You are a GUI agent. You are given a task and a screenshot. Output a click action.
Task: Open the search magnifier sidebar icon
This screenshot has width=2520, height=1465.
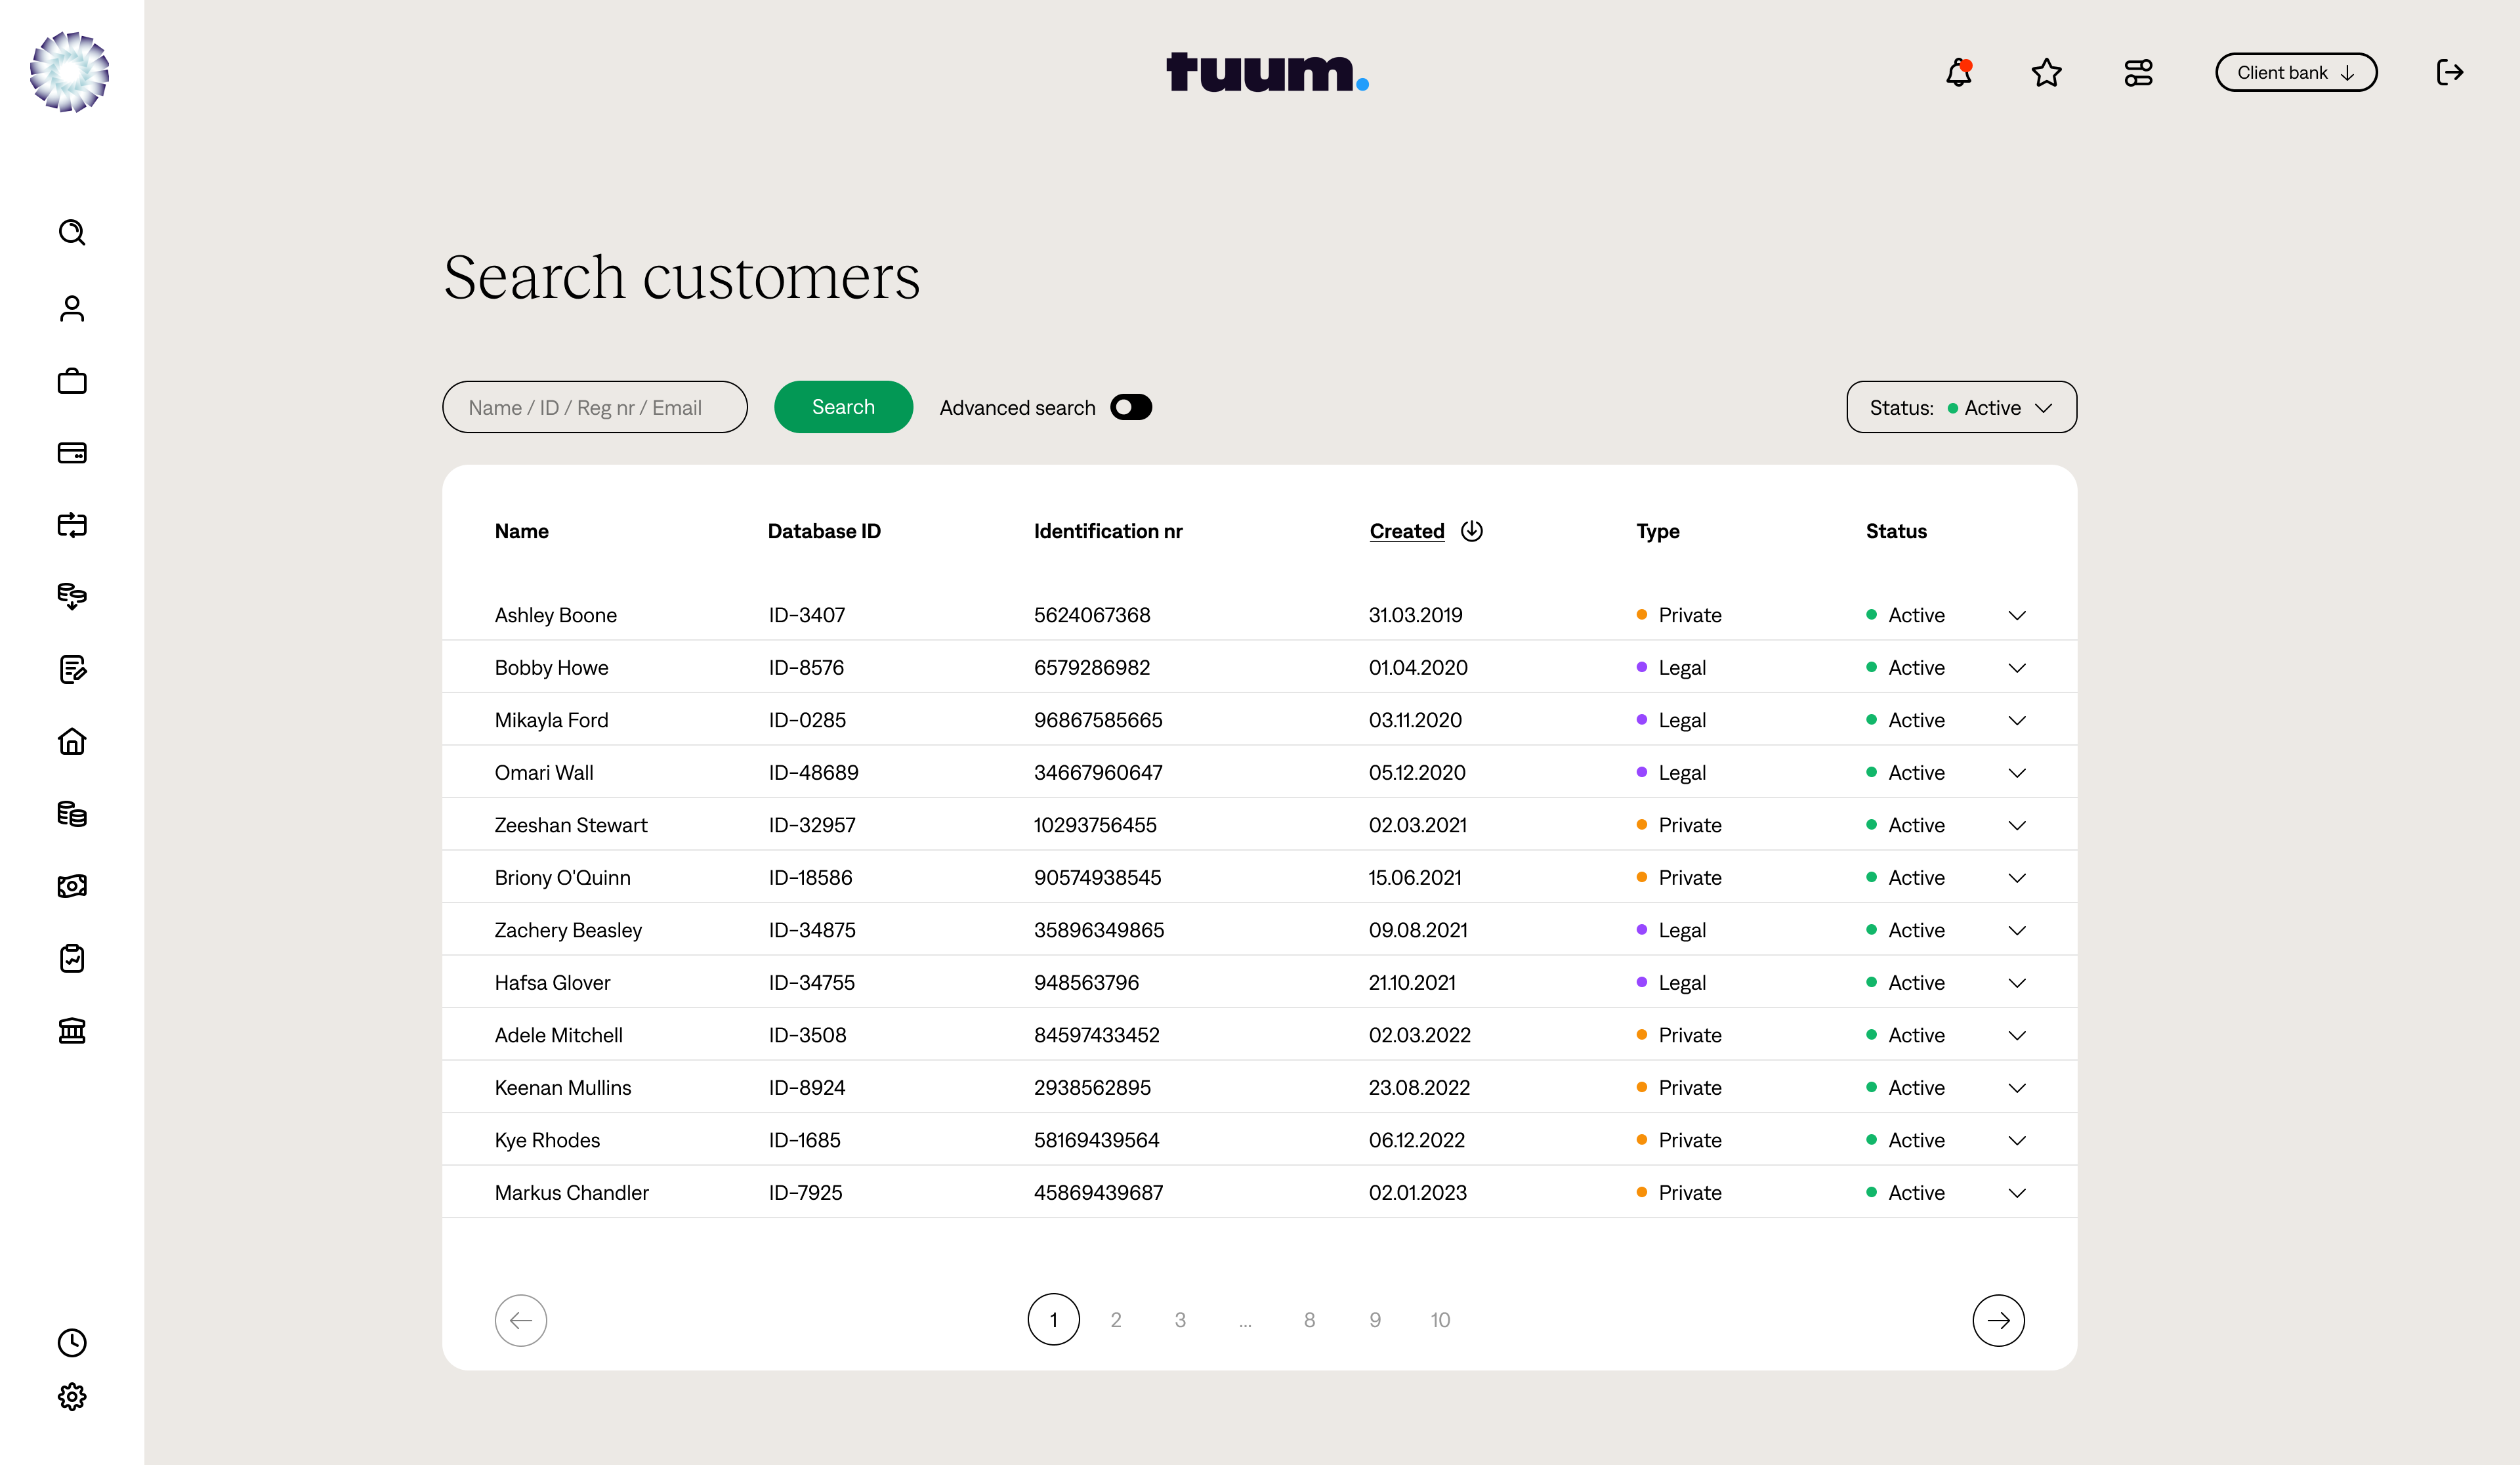click(72, 232)
